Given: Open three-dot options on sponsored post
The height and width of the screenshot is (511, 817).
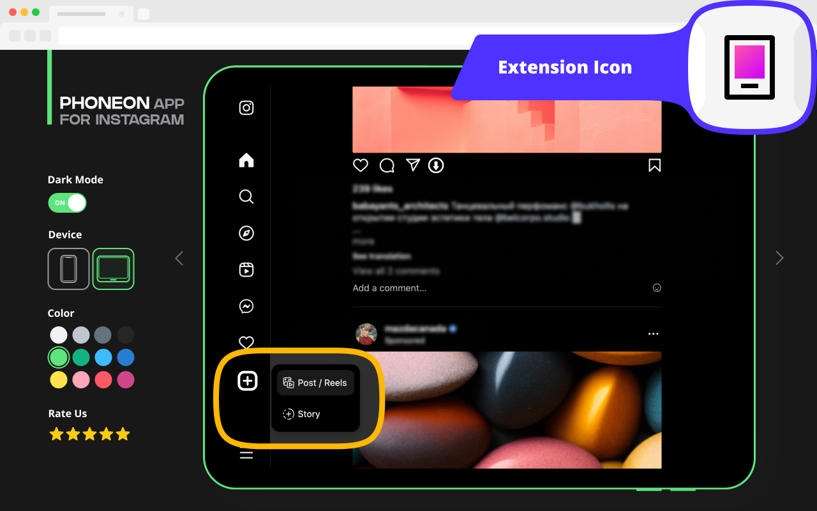Looking at the screenshot, I should [x=653, y=334].
